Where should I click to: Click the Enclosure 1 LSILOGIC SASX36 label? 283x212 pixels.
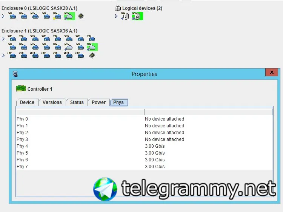click(39, 31)
